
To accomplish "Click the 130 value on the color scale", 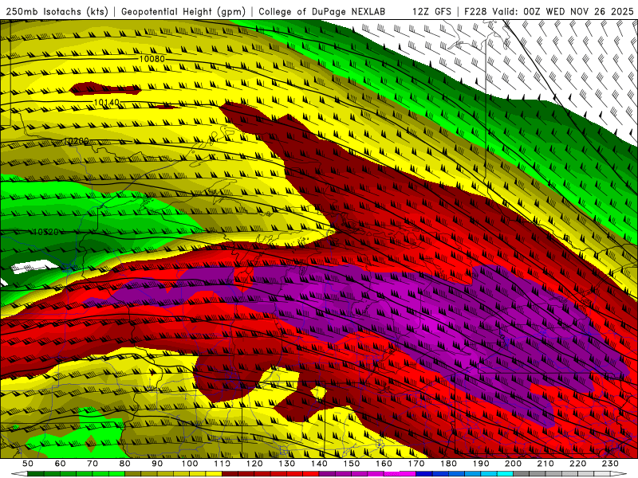I will (286, 464).
